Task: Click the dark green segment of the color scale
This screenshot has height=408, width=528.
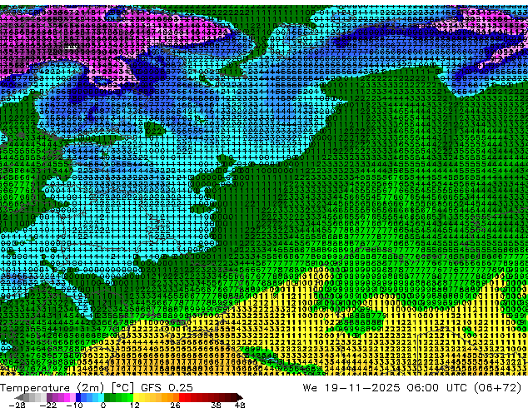Action: click(x=107, y=397)
